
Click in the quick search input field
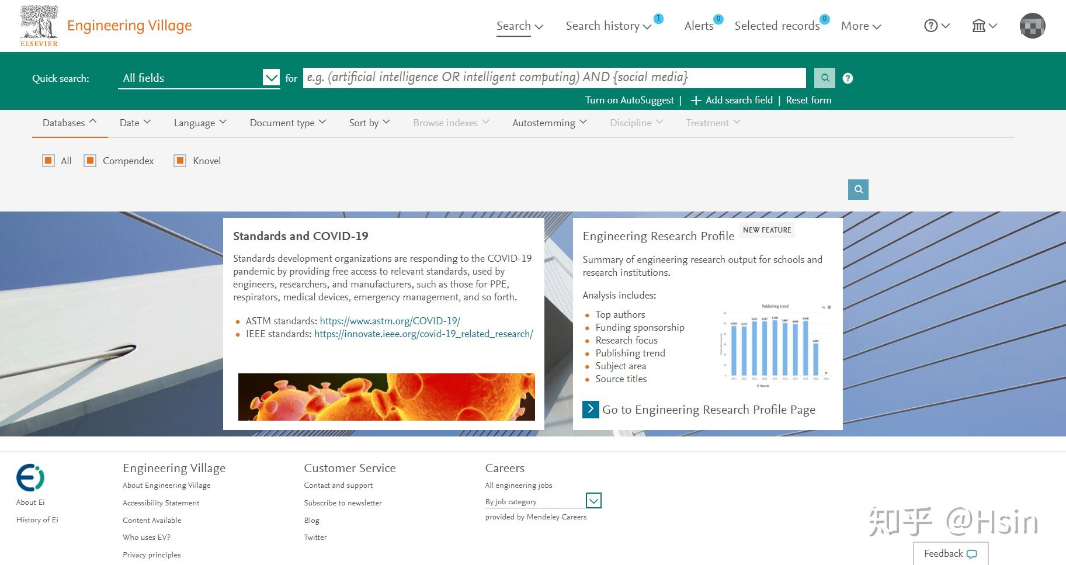[554, 78]
